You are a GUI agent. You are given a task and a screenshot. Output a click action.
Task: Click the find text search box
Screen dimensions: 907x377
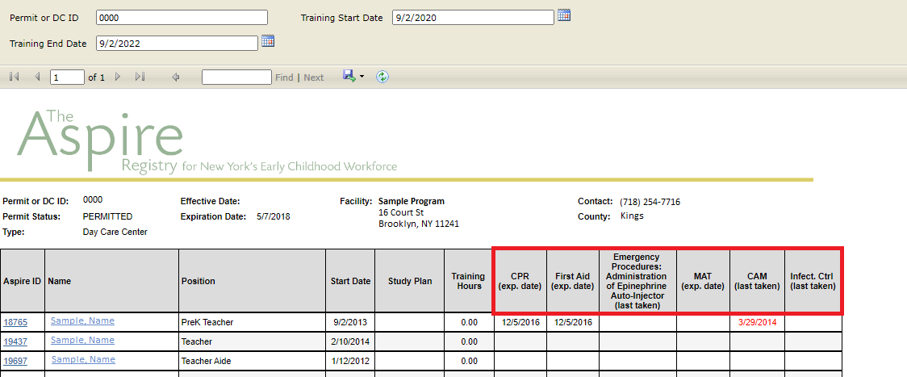(236, 77)
